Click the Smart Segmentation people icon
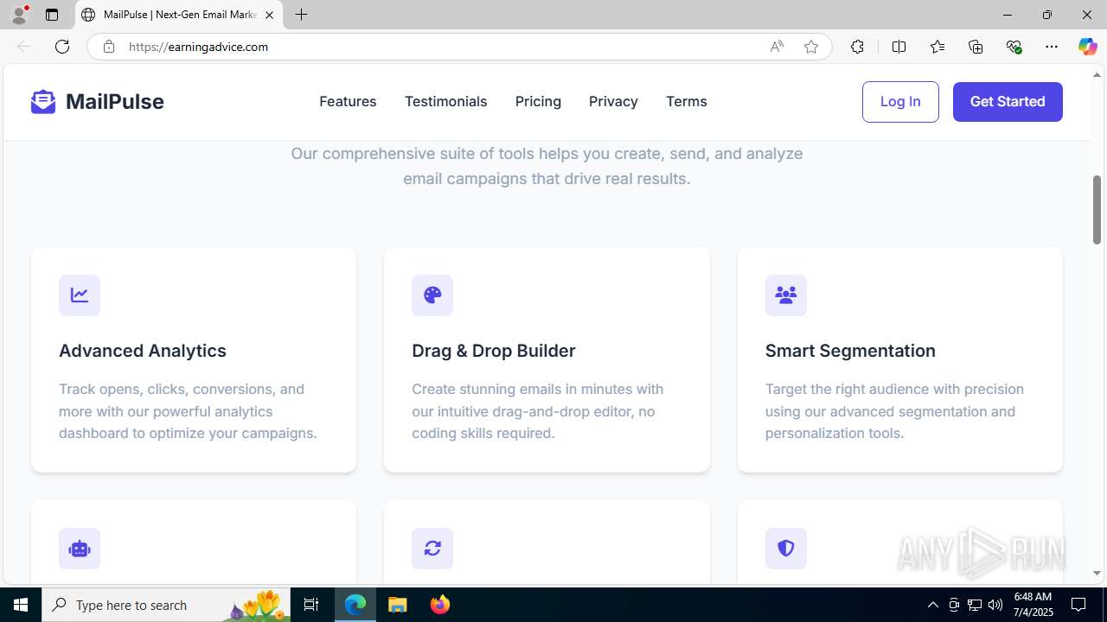This screenshot has height=622, width=1107. pos(786,295)
